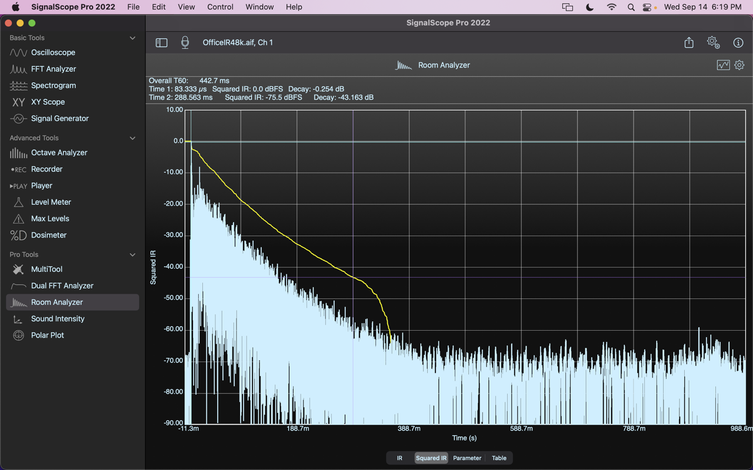The image size is (753, 470).
Task: Open the SignalScope Pro 2022 app menu
Action: point(74,7)
